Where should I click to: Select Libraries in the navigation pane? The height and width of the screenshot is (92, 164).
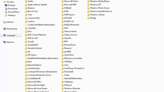[10, 22]
